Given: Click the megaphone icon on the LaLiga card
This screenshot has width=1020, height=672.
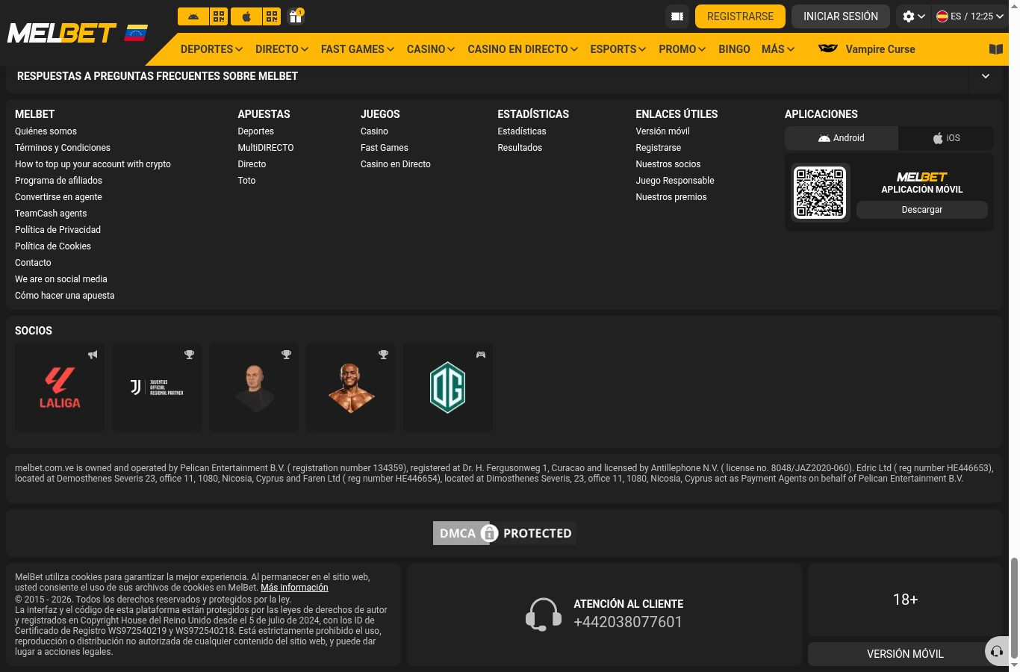Looking at the screenshot, I should tap(93, 355).
